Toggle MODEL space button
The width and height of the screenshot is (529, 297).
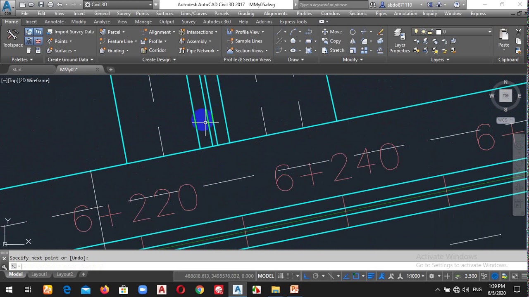click(266, 276)
